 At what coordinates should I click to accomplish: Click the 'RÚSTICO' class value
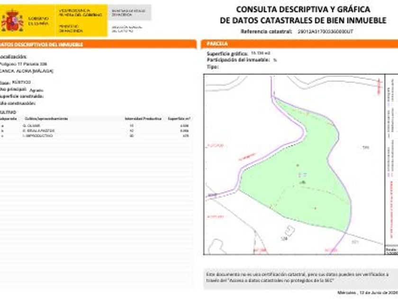tap(21, 83)
